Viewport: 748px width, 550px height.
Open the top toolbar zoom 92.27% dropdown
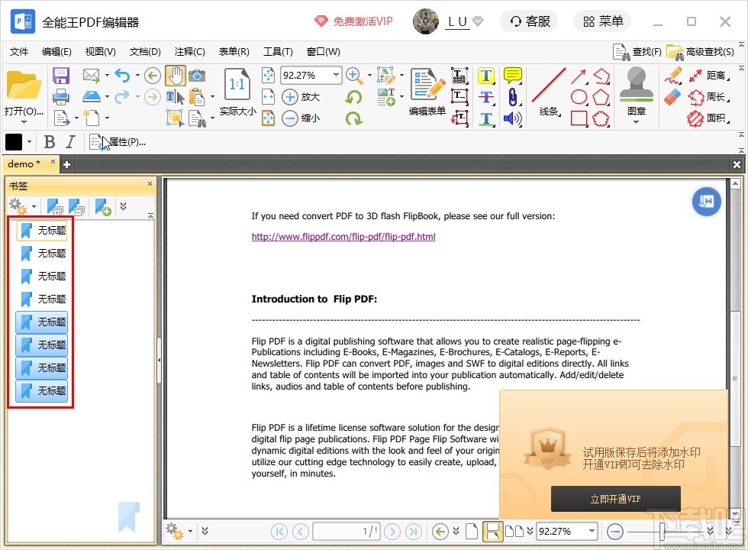click(337, 75)
